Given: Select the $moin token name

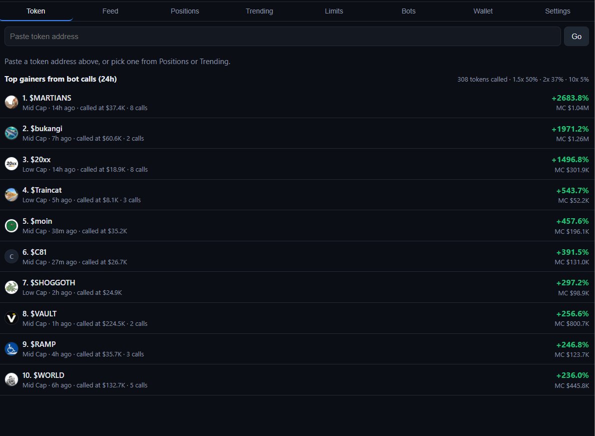Looking at the screenshot, I should coord(41,221).
